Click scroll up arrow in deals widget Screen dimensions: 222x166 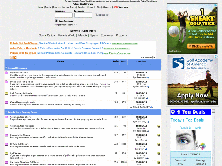213,111
